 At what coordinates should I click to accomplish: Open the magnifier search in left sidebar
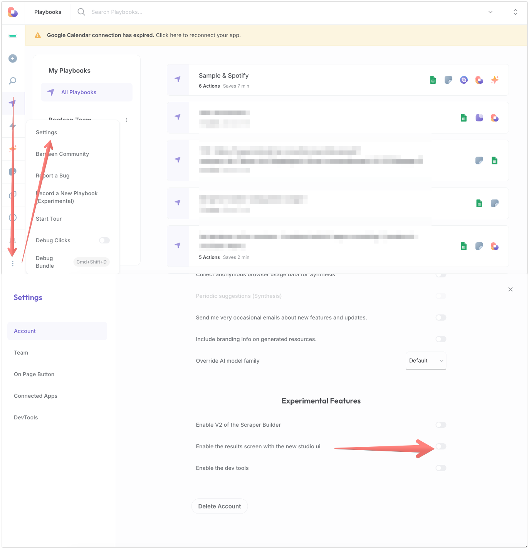tap(13, 81)
